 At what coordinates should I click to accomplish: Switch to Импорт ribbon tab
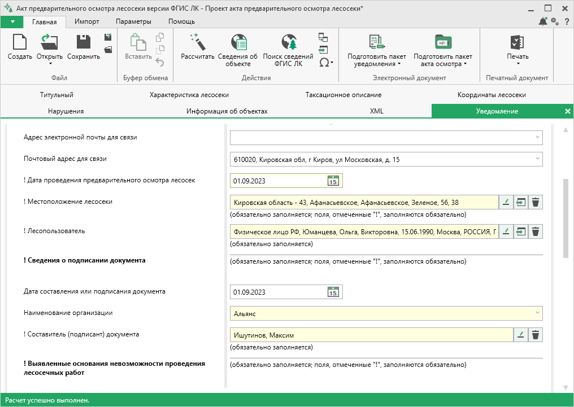point(87,21)
